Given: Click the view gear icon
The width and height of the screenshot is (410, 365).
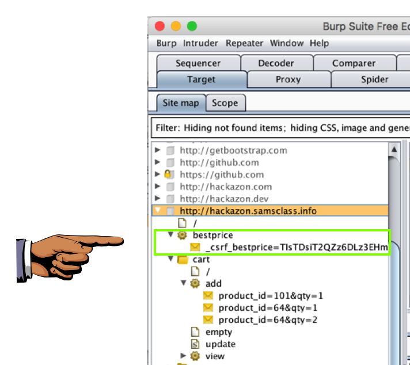Looking at the screenshot, I should [x=195, y=356].
